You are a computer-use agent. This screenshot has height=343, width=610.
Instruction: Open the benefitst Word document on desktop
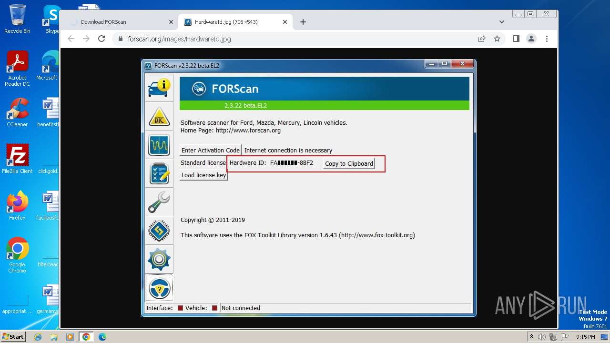click(48, 112)
